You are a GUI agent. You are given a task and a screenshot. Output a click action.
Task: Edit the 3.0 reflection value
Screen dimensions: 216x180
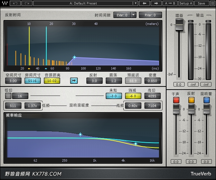point(94,81)
